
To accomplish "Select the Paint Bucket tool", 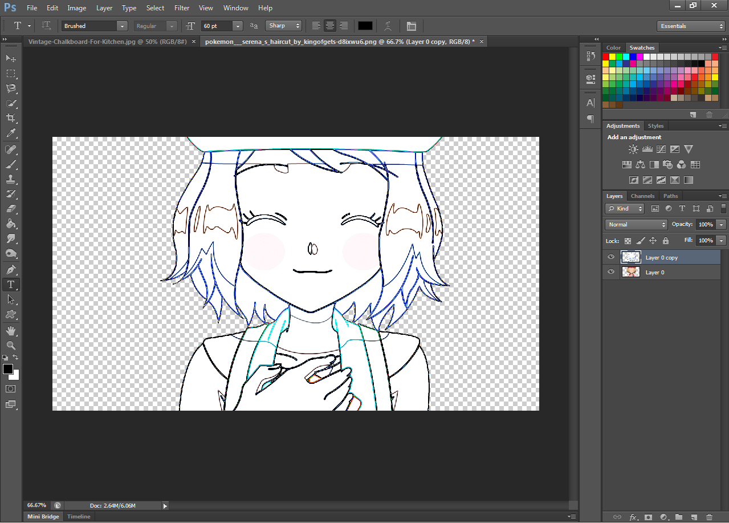I will 10,224.
